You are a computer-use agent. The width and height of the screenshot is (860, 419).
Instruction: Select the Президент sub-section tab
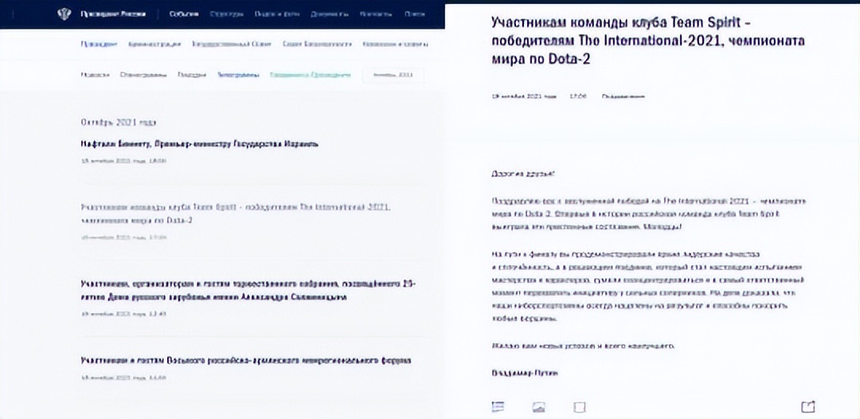pyautogui.click(x=99, y=45)
